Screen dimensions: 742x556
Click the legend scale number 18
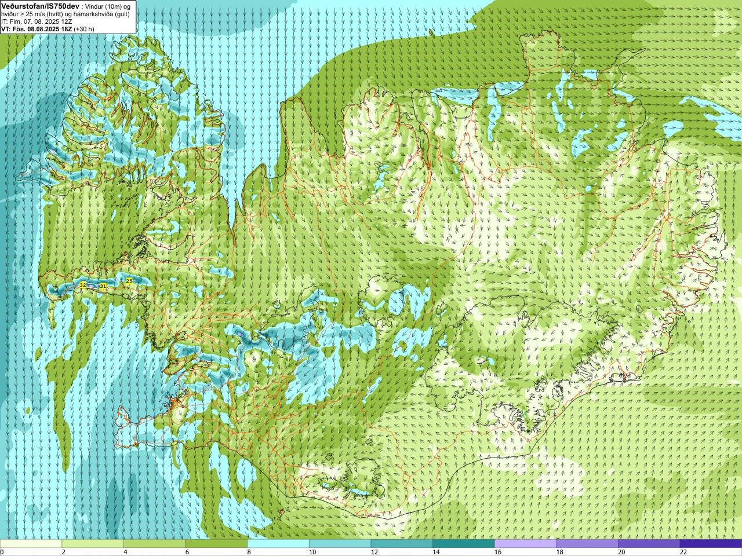560,552
